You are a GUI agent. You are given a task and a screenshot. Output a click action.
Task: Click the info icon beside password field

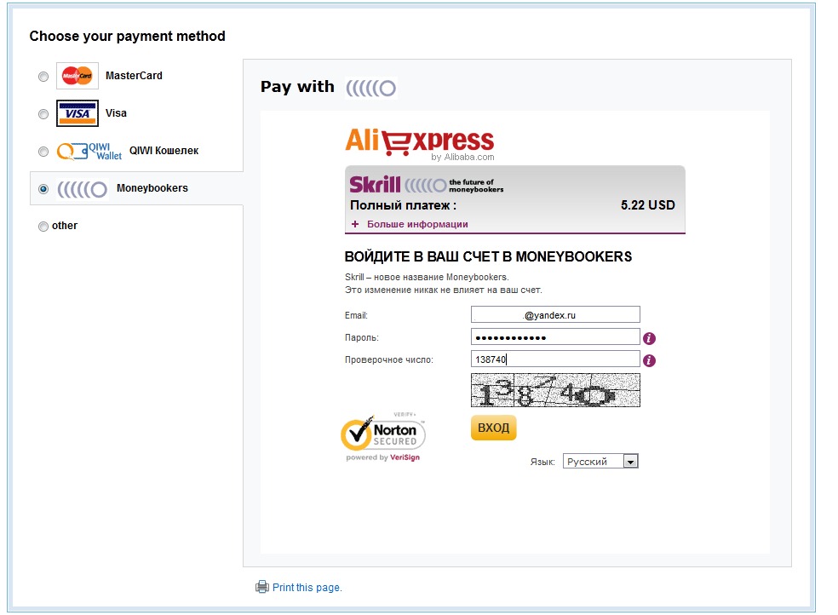click(649, 338)
